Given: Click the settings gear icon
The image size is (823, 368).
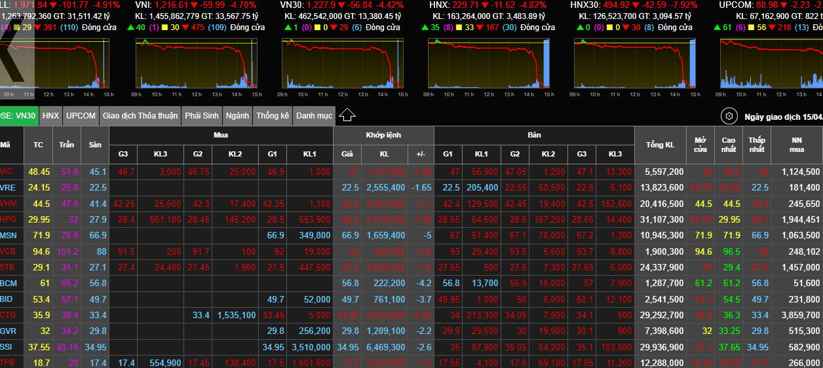Looking at the screenshot, I should (729, 117).
